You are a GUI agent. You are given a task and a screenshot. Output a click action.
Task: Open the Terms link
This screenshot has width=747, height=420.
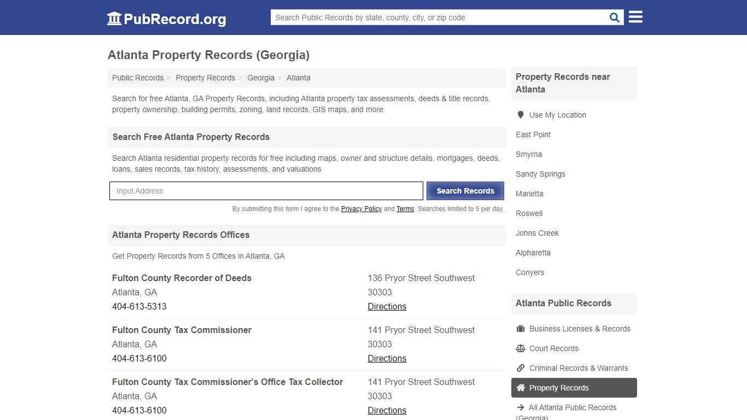click(405, 209)
